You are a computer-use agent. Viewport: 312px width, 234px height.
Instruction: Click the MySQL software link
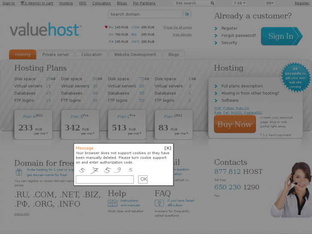tap(236, 112)
